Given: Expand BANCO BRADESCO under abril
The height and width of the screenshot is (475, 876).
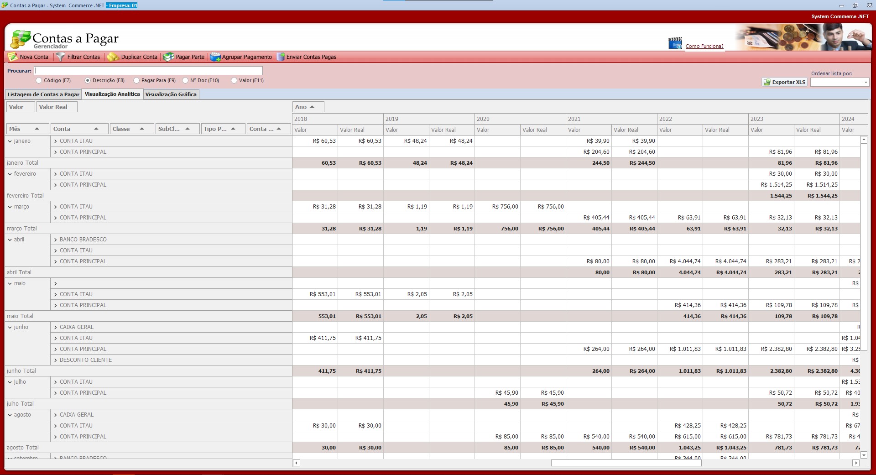Looking at the screenshot, I should tap(56, 240).
